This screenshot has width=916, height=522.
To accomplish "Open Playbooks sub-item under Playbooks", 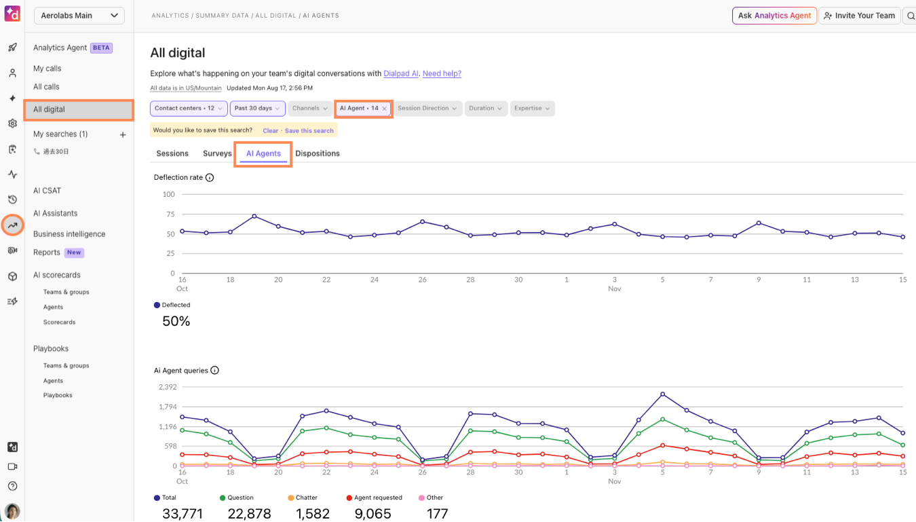I will 58,396.
